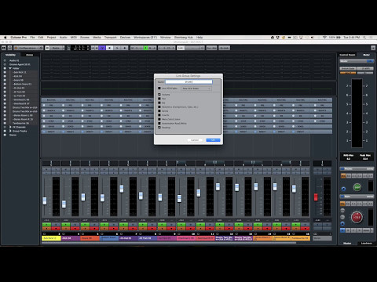Click the link group Name field
This screenshot has height=282, width=377.
coord(188,82)
